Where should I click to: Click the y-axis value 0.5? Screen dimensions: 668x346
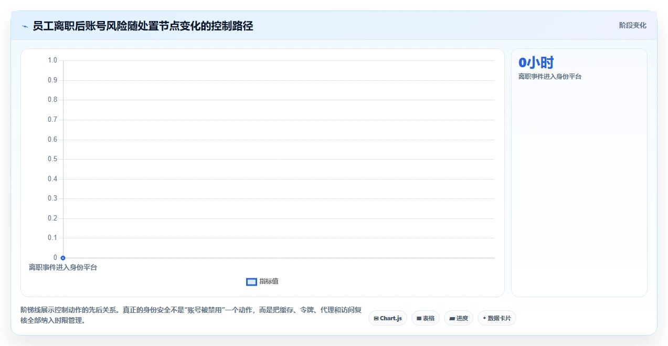coord(52,159)
